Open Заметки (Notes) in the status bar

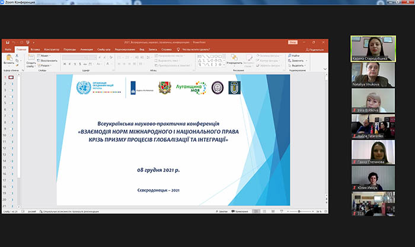(222, 211)
